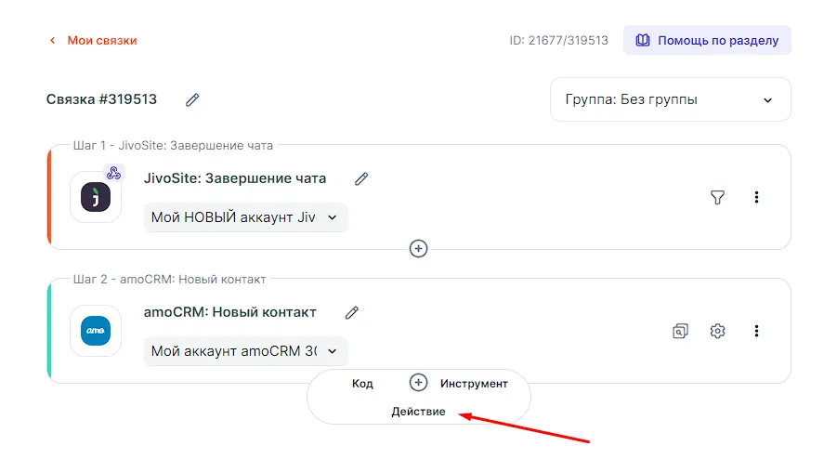
Task: Choose Действие to add a new action
Action: (418, 411)
